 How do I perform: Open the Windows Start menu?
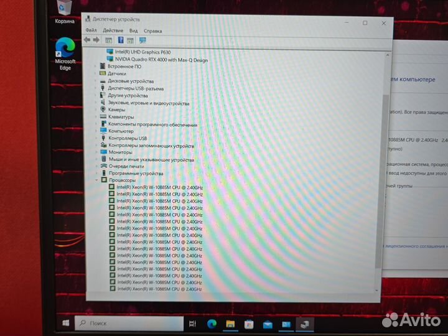[x=66, y=323]
